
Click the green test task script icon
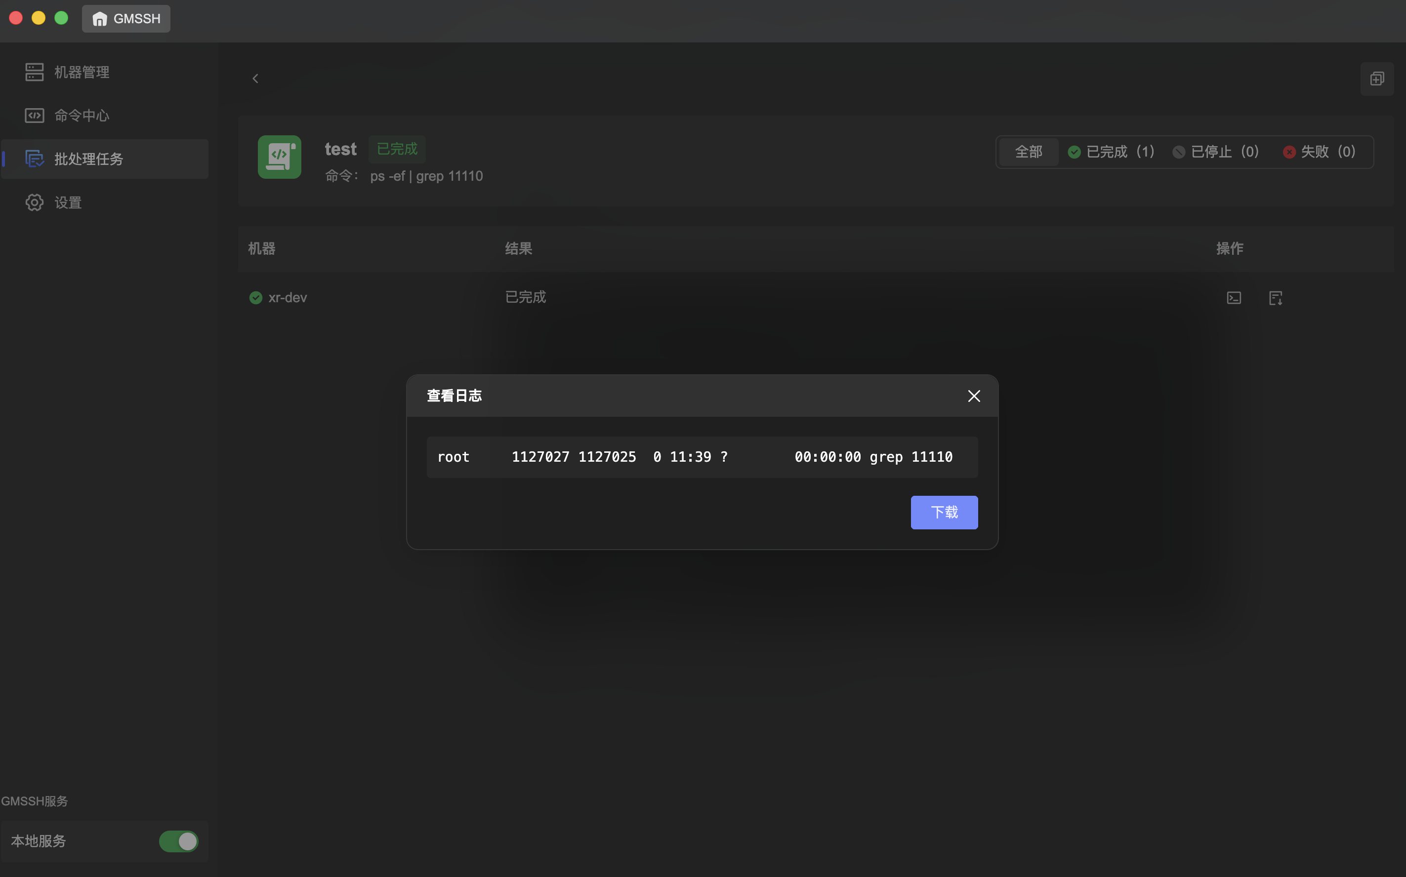click(279, 157)
